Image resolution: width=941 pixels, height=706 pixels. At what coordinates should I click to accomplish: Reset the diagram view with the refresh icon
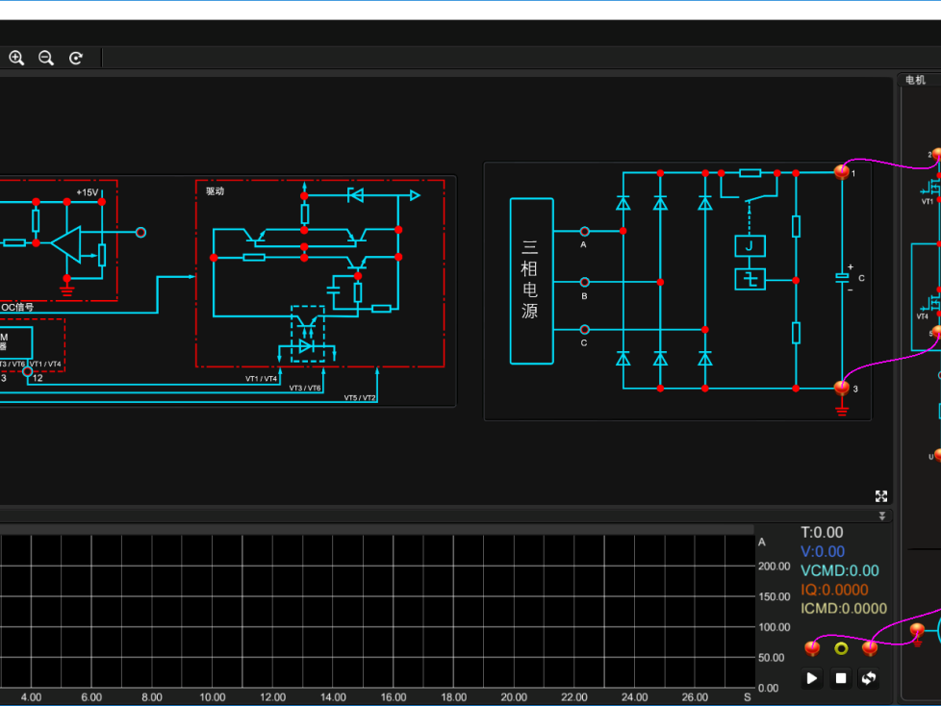(76, 58)
